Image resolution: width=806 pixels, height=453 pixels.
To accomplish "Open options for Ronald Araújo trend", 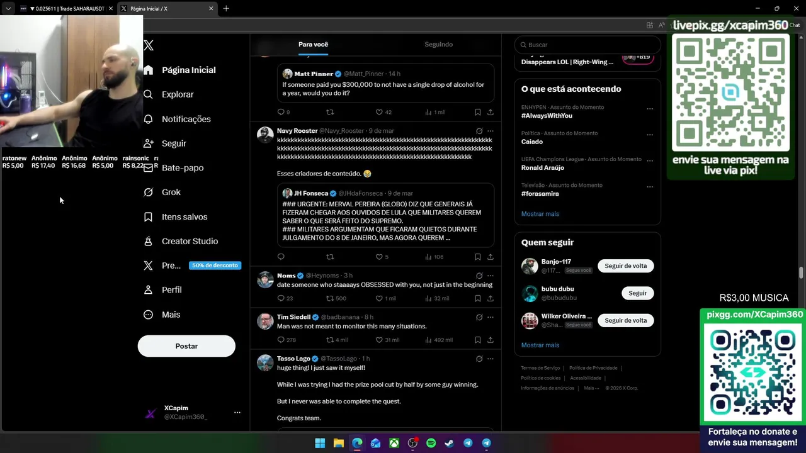I will coord(650,160).
